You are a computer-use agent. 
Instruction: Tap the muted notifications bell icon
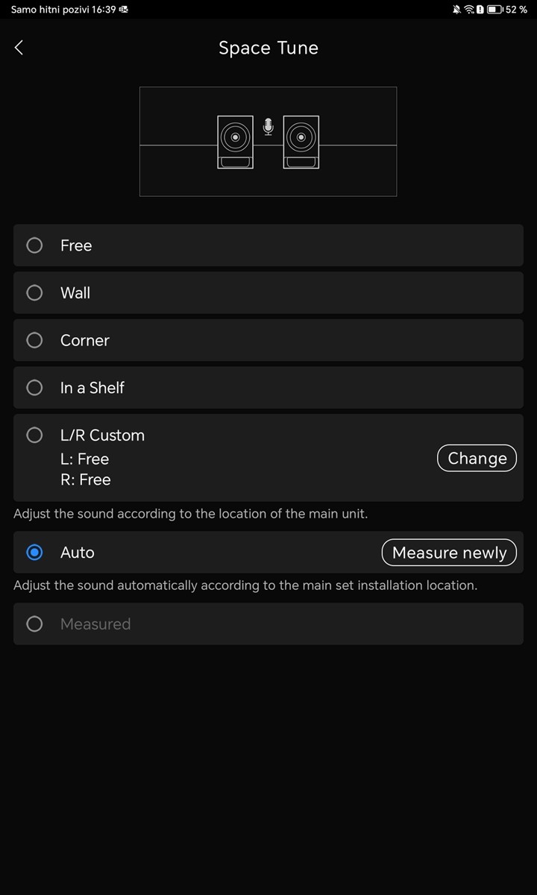456,10
